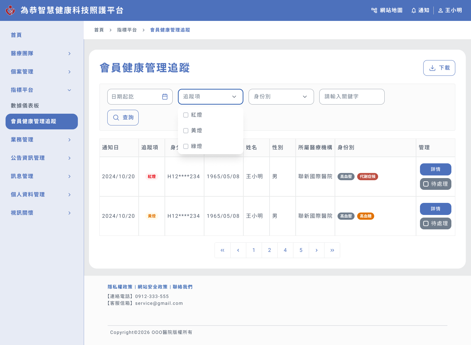The image size is (471, 345).
Task: Click the 查詢 search button
Action: [123, 118]
